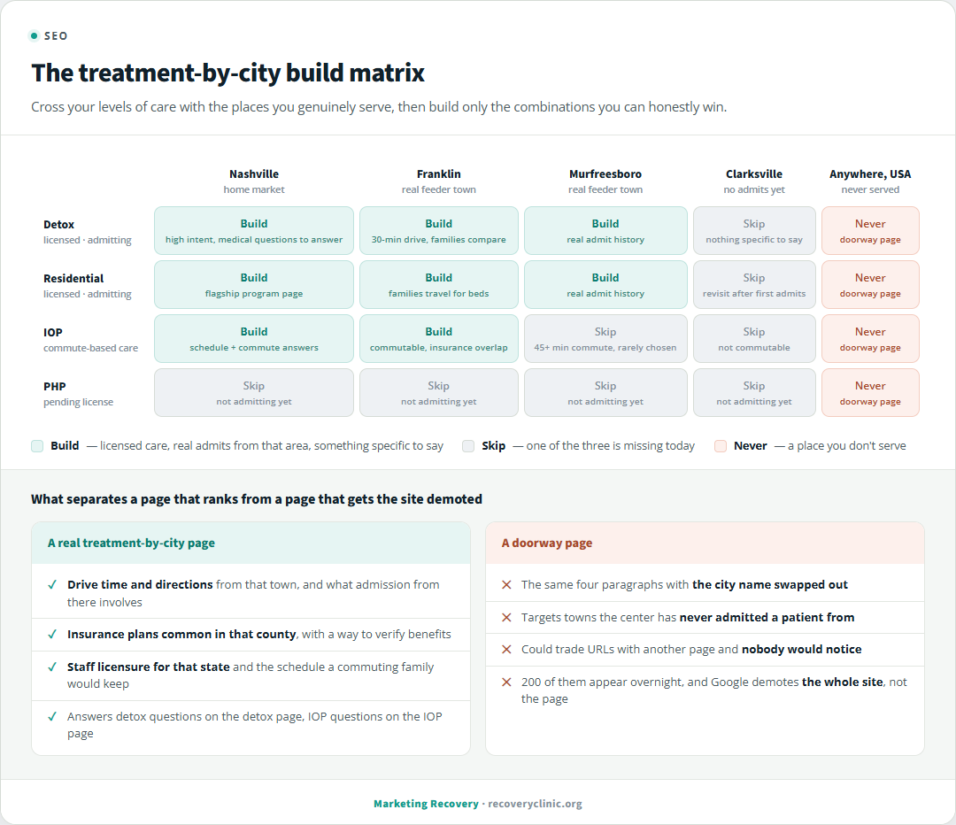Screen dimensions: 956x825
Task: Click checkmark beside 'Drive time and directions'
Action: click(52, 585)
